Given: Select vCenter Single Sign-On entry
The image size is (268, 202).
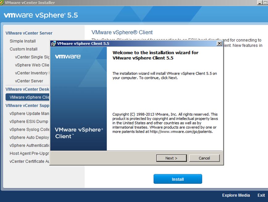Looking at the screenshot, I should pyautogui.click(x=32, y=57).
